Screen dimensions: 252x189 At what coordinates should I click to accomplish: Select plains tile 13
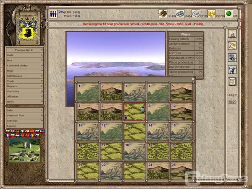(135, 131)
